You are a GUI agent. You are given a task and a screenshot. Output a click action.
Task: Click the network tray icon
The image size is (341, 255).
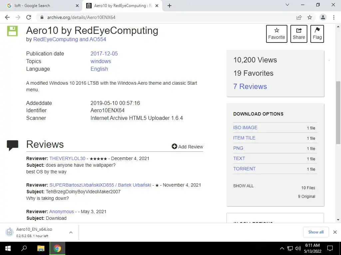290,248
